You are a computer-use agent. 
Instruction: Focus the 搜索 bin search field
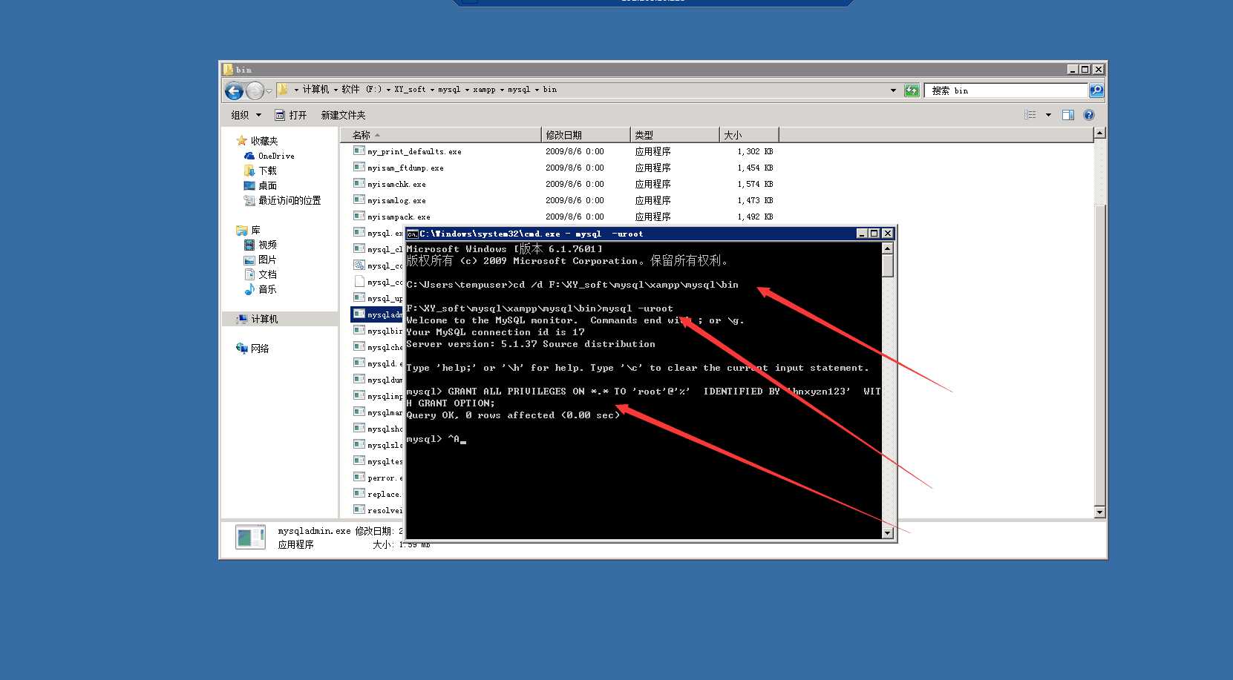[x=1006, y=90]
